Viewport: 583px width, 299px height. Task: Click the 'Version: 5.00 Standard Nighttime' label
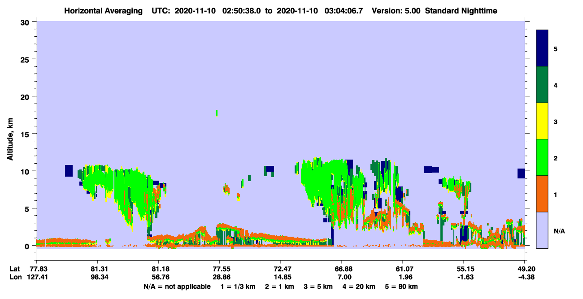coord(434,11)
